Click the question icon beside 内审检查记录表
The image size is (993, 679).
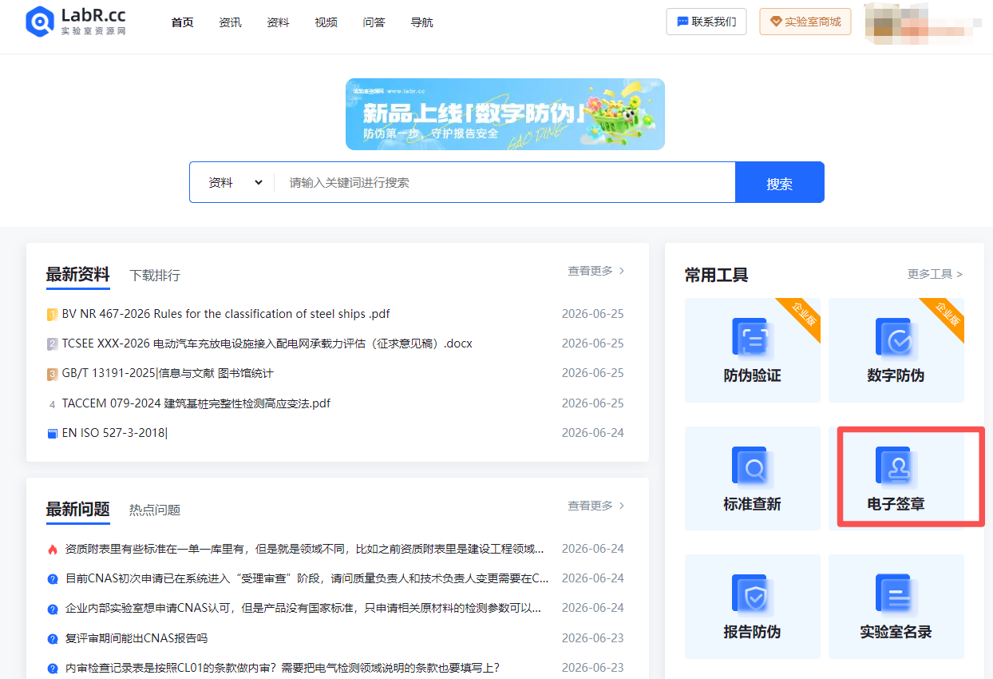click(x=53, y=669)
